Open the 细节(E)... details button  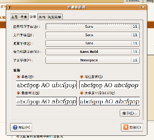point(130,113)
